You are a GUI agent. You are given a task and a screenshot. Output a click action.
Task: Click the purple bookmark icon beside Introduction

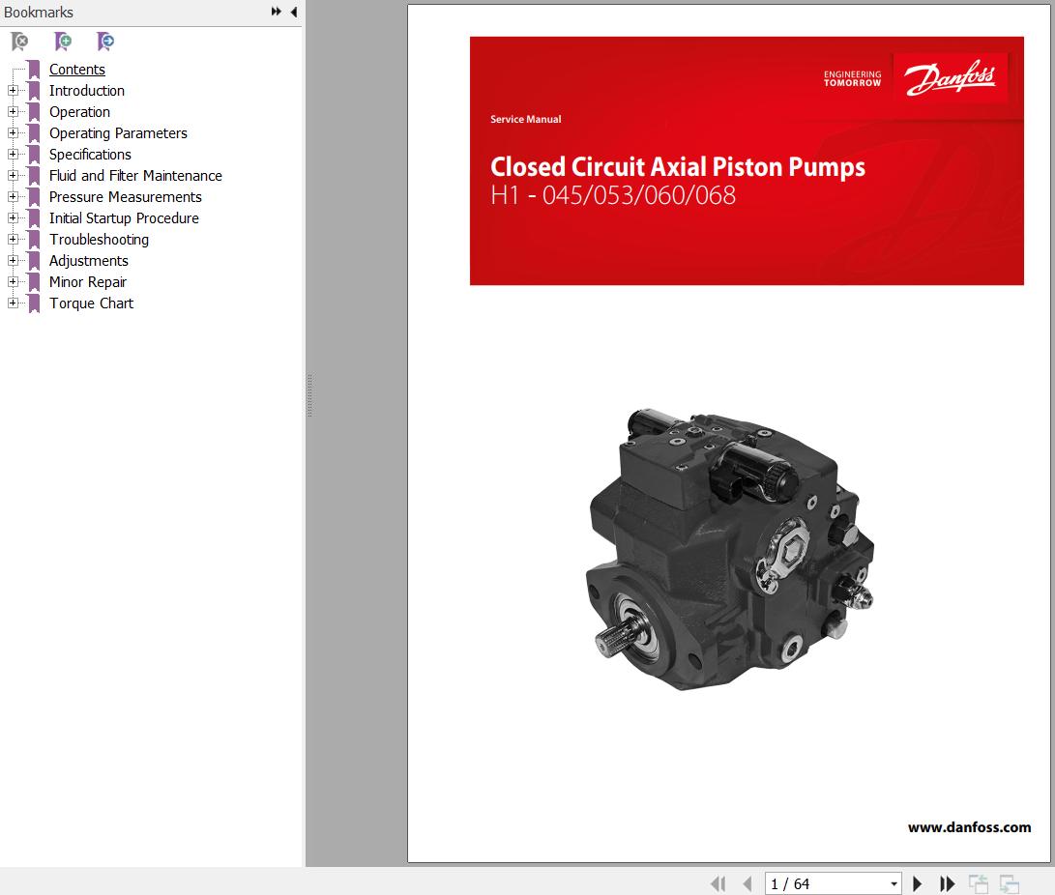(x=34, y=91)
